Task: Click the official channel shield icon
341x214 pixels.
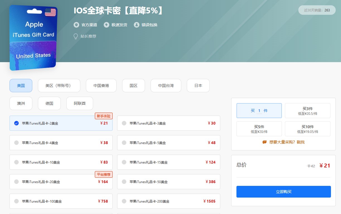Action: [x=76, y=25]
